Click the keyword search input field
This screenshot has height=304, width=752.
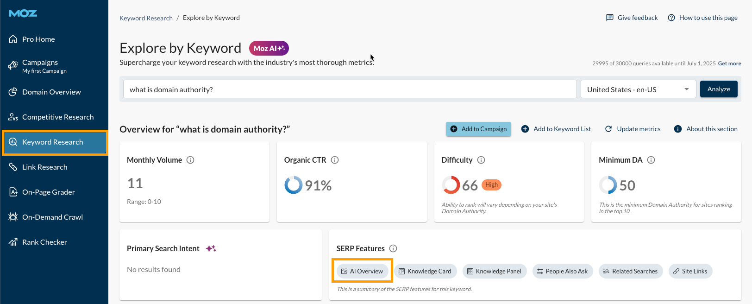coord(350,89)
